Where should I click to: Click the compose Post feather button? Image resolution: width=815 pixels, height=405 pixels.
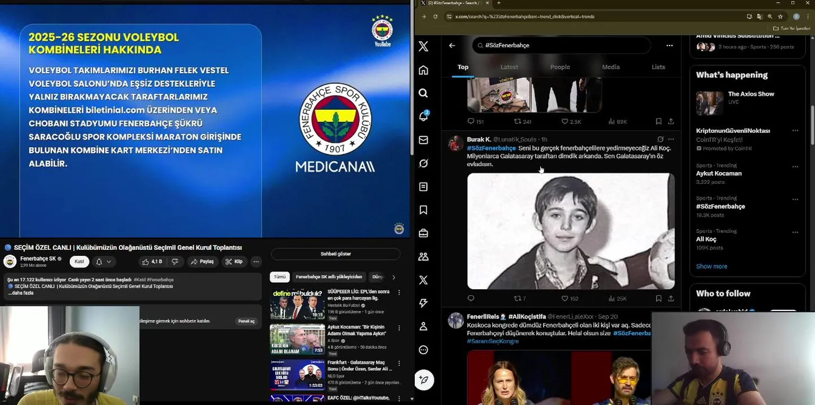point(424,380)
